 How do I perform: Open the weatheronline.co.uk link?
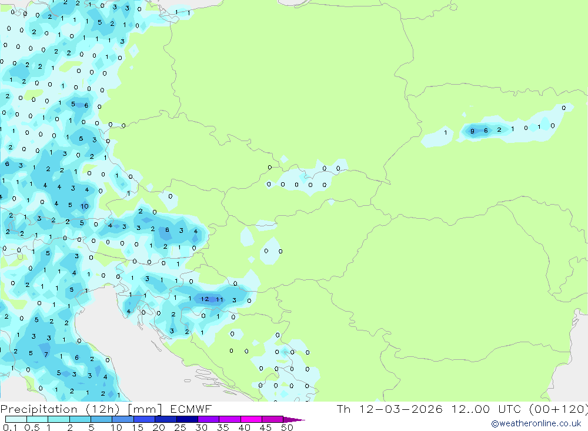[x=536, y=423]
